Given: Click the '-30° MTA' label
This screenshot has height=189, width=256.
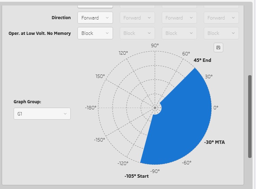Looking at the screenshot, I should [x=214, y=142].
